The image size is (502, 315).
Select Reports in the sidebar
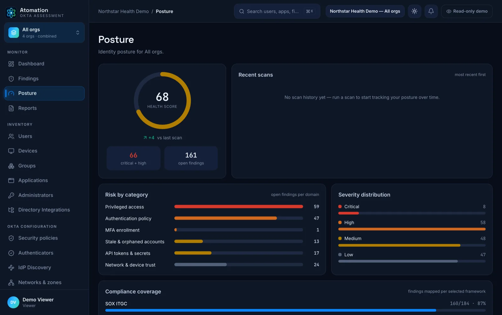[x=44, y=108]
